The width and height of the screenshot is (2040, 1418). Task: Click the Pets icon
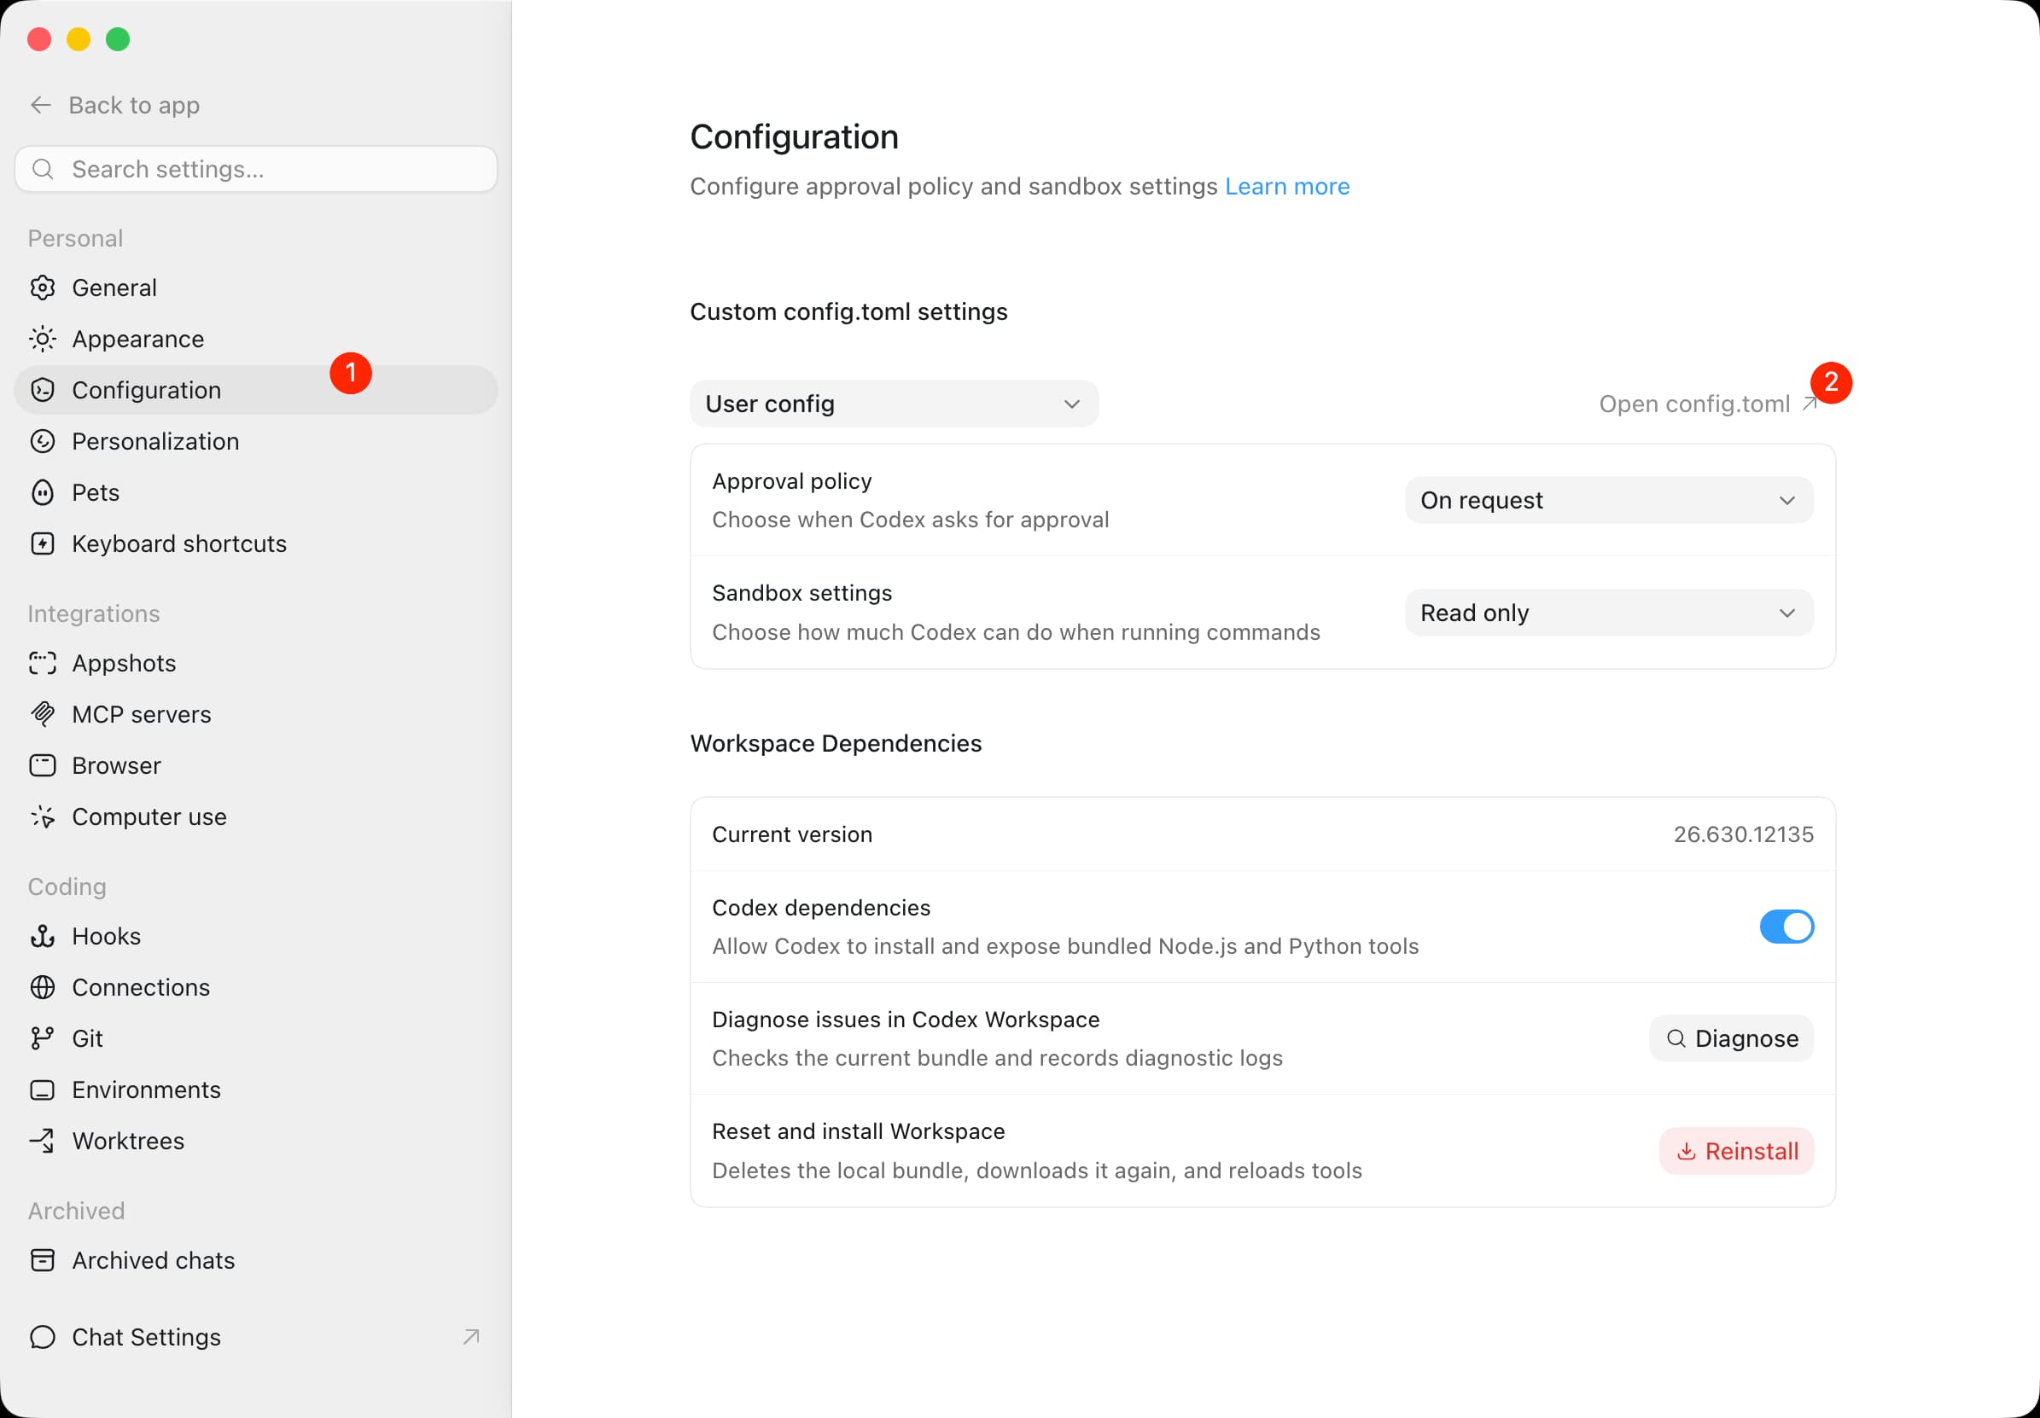[x=43, y=493]
